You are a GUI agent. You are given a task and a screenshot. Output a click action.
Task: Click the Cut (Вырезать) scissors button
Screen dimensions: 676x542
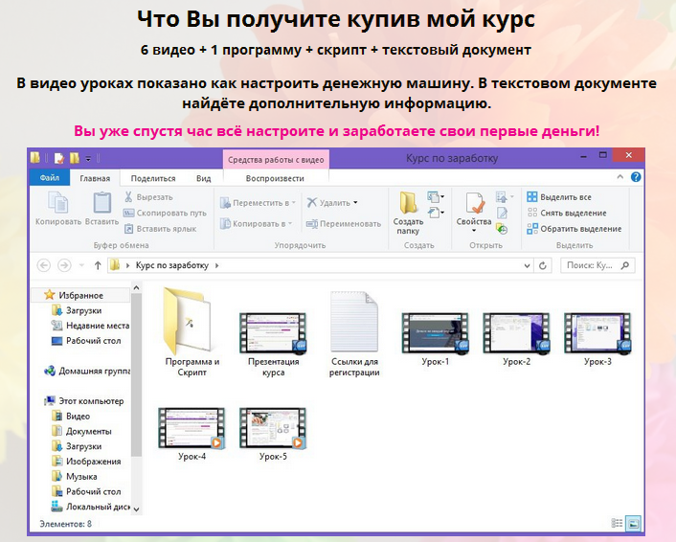coord(148,197)
